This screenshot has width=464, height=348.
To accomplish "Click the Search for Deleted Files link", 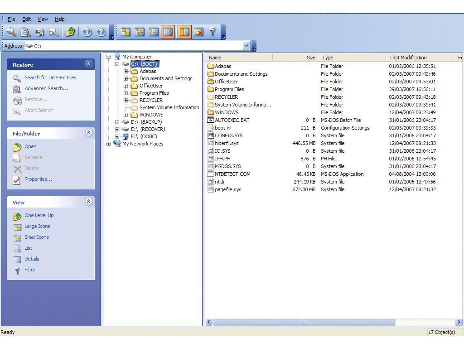I will [x=50, y=77].
